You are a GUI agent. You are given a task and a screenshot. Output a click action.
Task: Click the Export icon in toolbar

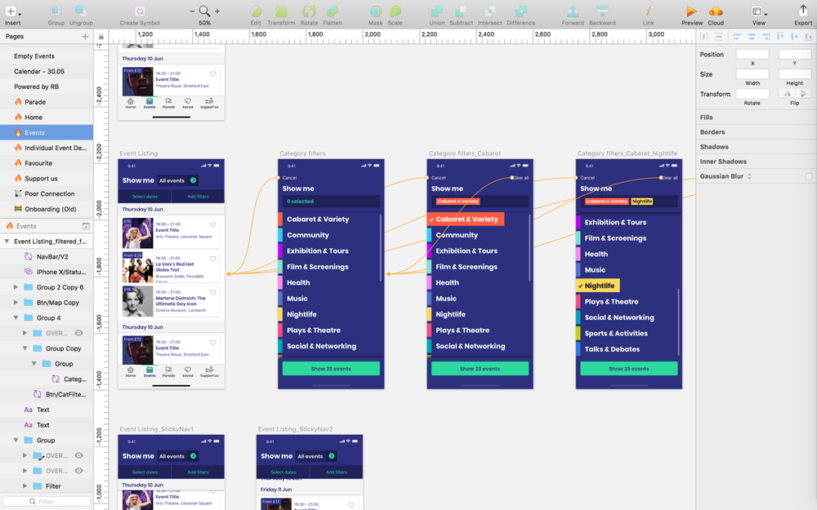pos(802,11)
